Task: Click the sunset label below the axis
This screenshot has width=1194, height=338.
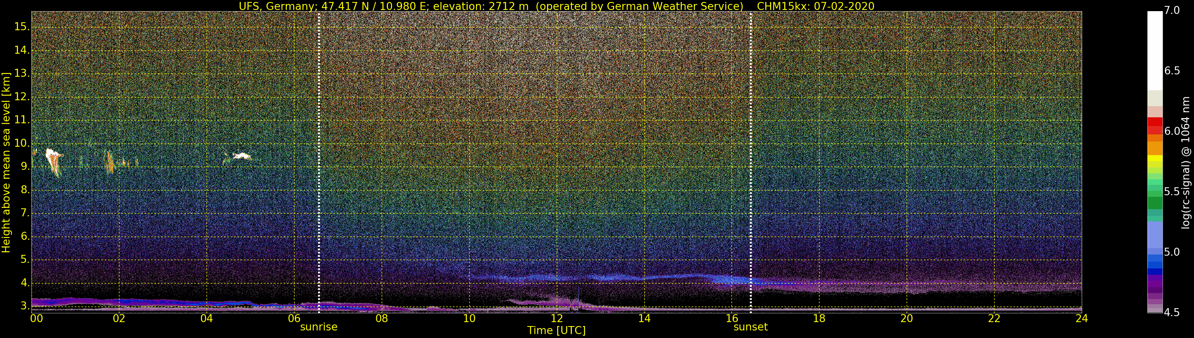Action: (750, 327)
